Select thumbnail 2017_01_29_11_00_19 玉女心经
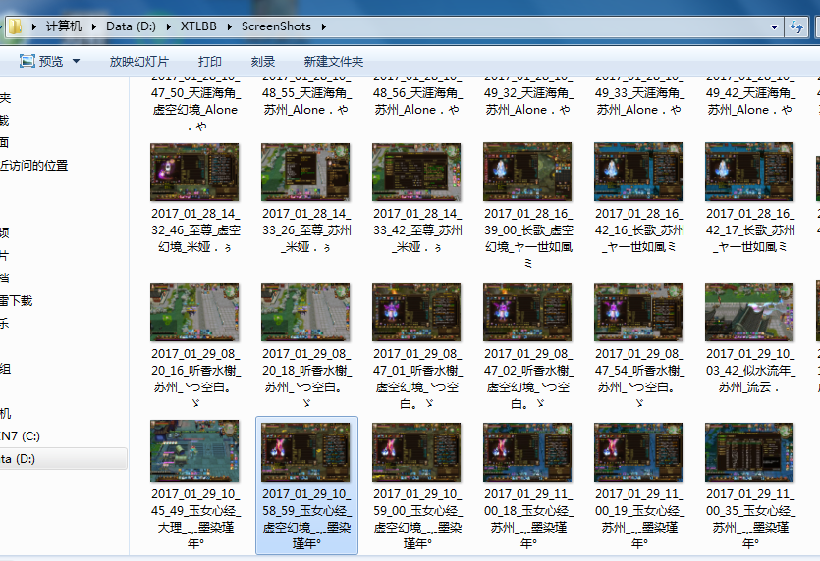820x561 pixels. point(638,452)
